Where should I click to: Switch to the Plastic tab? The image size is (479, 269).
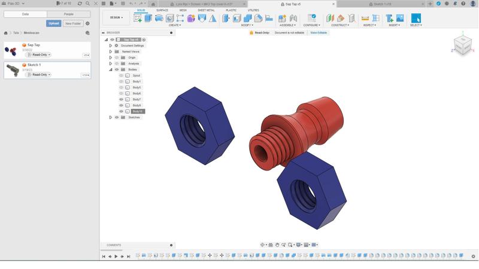231,10
